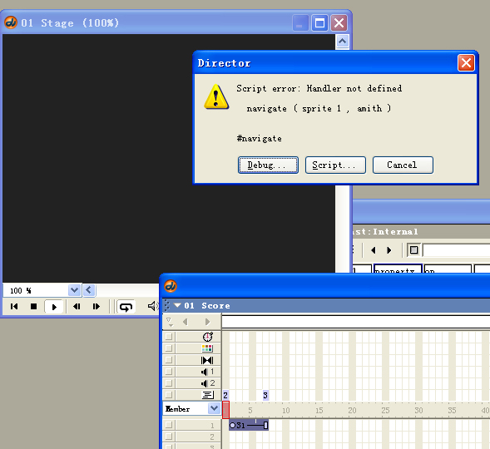Screen dimensions: 490x449
Task: Open the debugger from the error dialog
Action: (268, 165)
